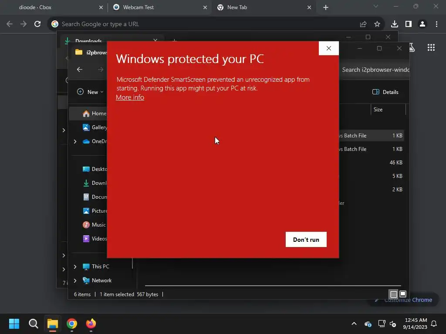Select the first Batch File row, 1 KB
Viewport: 446px width, 334px height.
coord(371,136)
